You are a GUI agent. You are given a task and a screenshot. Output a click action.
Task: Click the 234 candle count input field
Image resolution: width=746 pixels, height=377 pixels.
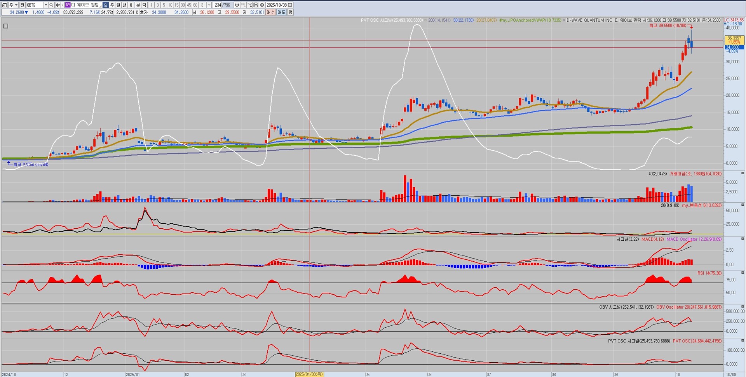tap(218, 5)
